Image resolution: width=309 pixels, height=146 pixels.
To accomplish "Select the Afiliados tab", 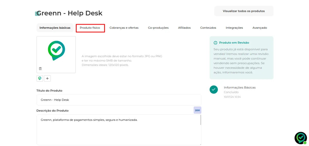I will click(184, 28).
